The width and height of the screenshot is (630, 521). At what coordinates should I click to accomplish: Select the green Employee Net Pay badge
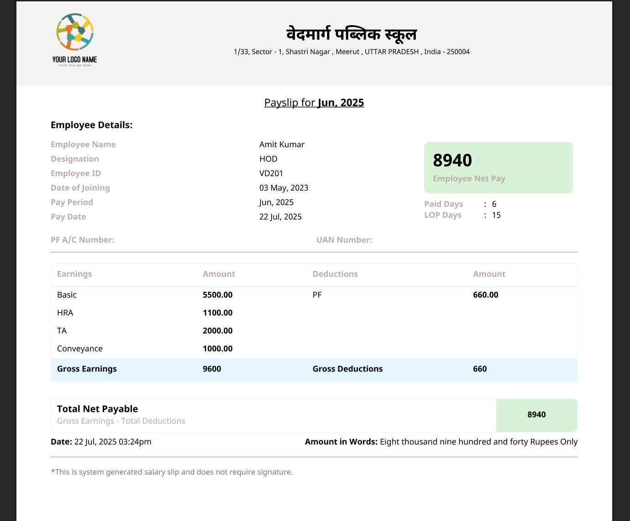pos(499,167)
